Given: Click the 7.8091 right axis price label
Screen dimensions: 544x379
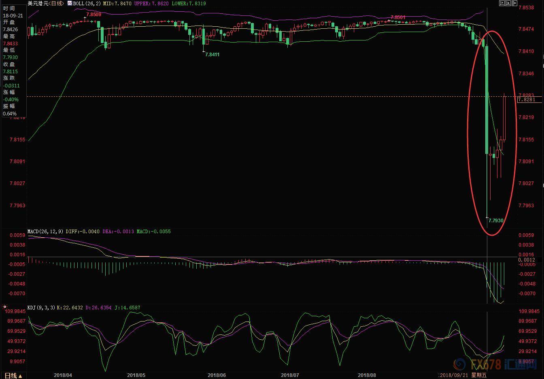Looking at the screenshot, I should pos(526,162).
